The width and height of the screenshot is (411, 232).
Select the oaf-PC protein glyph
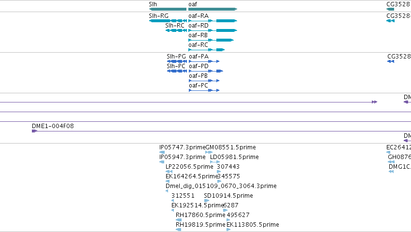[x=204, y=90]
